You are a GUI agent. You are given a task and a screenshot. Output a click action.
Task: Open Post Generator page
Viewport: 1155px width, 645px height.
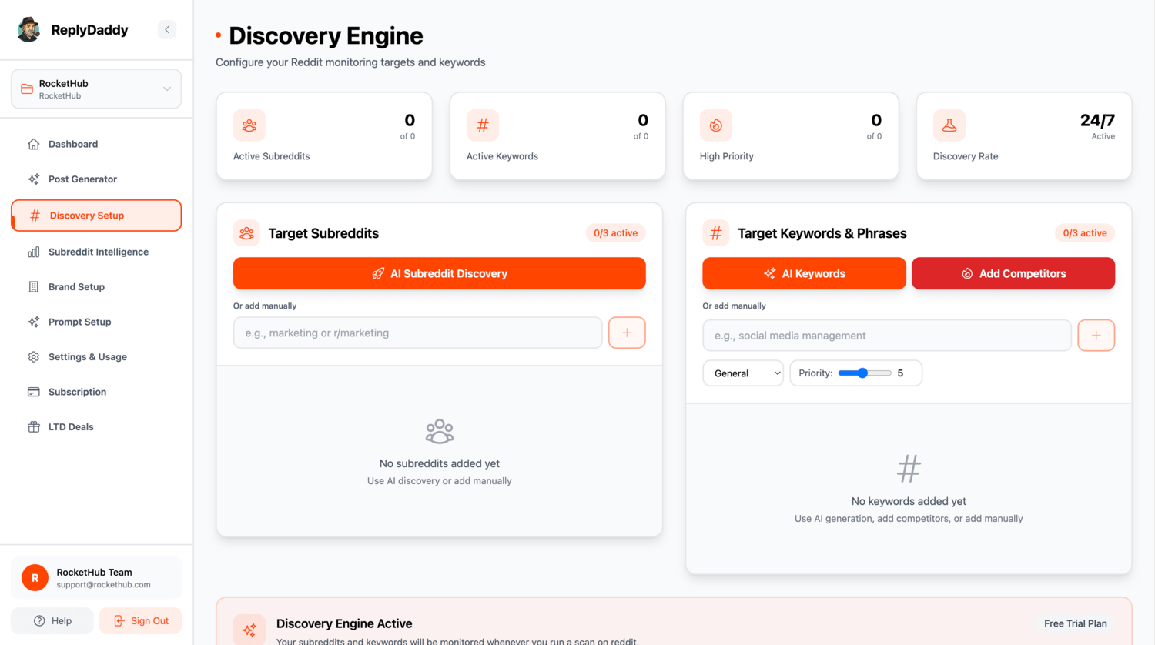click(x=96, y=179)
